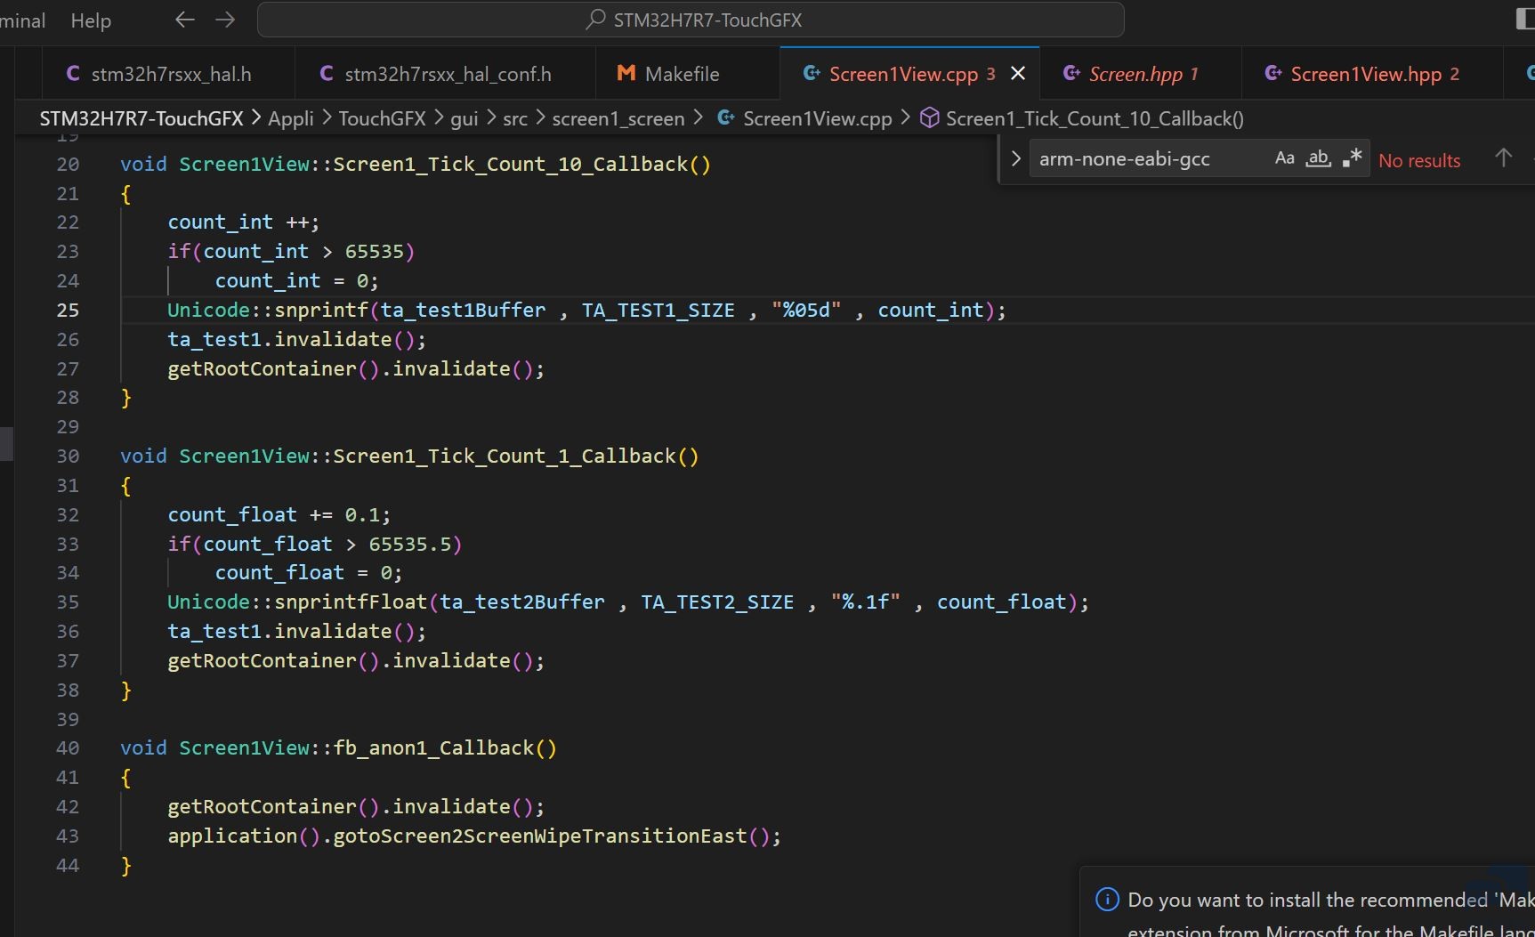Click the STM32H7R7-TouchGFX command center search box
1535x937 pixels.
691,20
